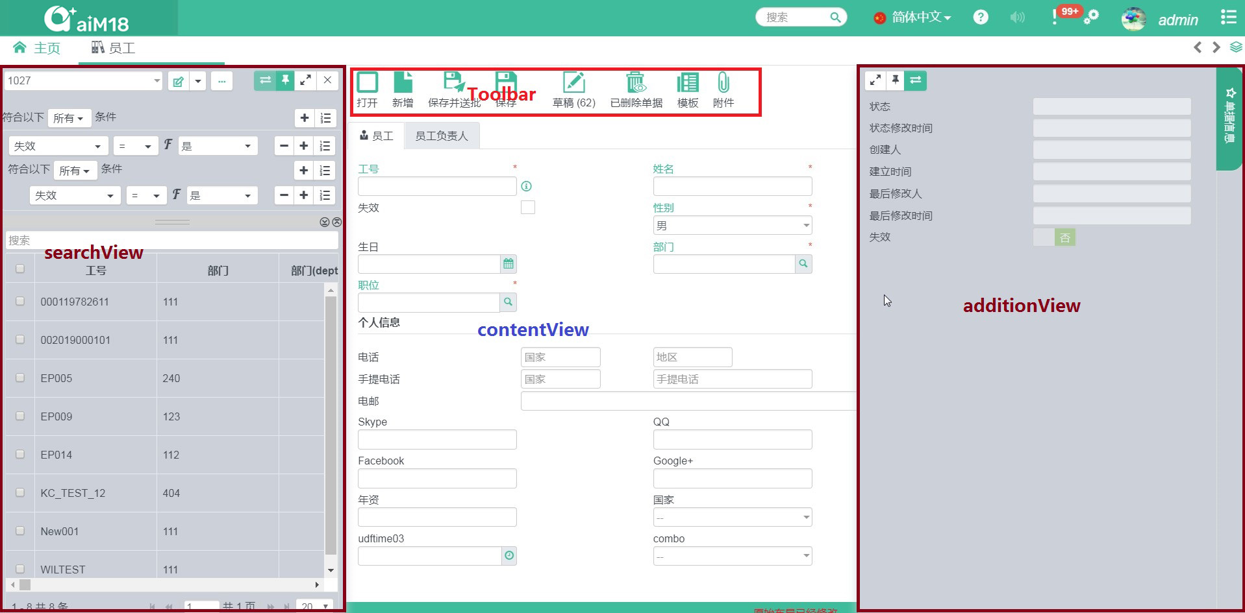
Task: Open 性别 dropdown showing 男
Action: [x=733, y=226]
